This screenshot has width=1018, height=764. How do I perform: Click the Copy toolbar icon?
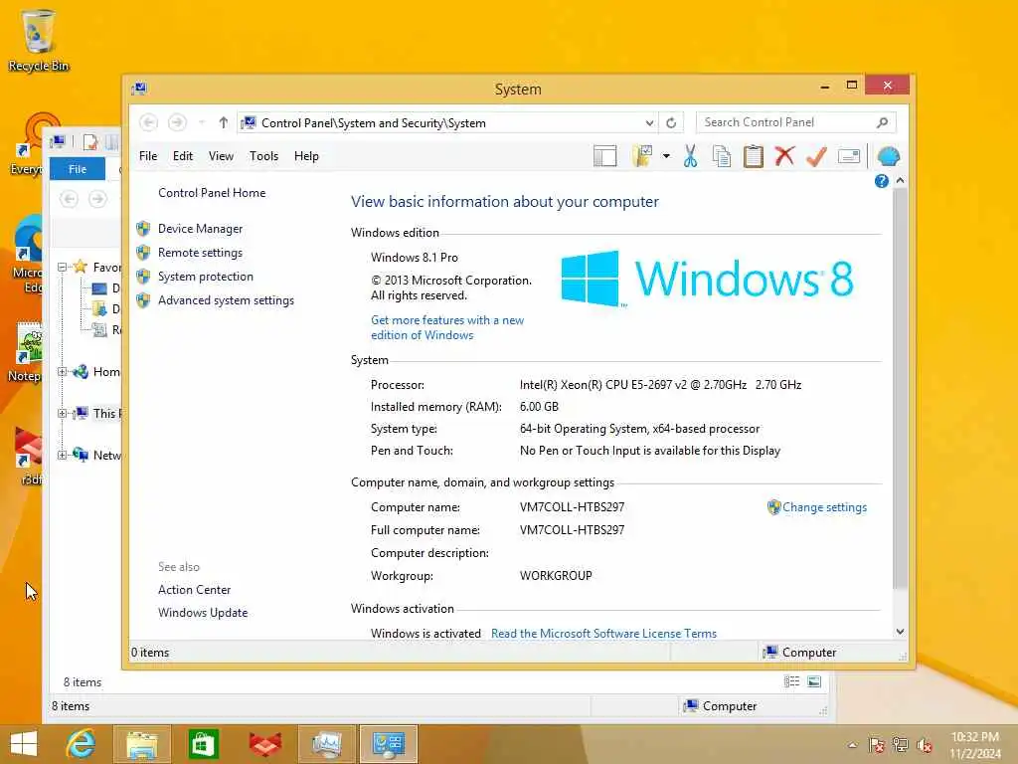click(722, 156)
